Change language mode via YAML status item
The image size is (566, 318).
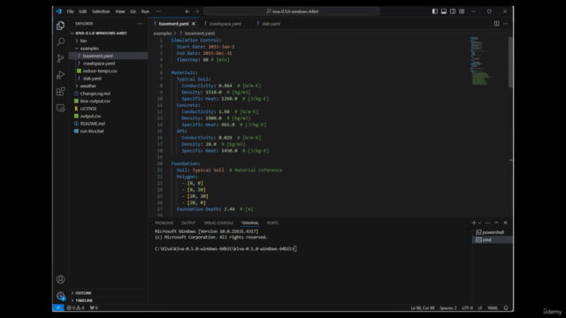pyautogui.click(x=493, y=308)
